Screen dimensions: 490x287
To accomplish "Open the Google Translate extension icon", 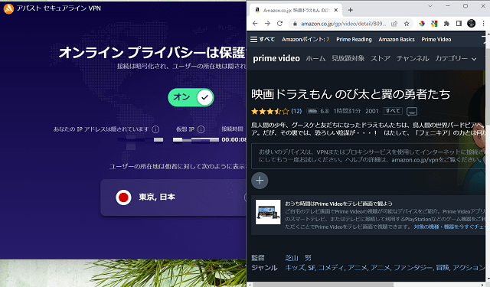I will click(x=434, y=24).
